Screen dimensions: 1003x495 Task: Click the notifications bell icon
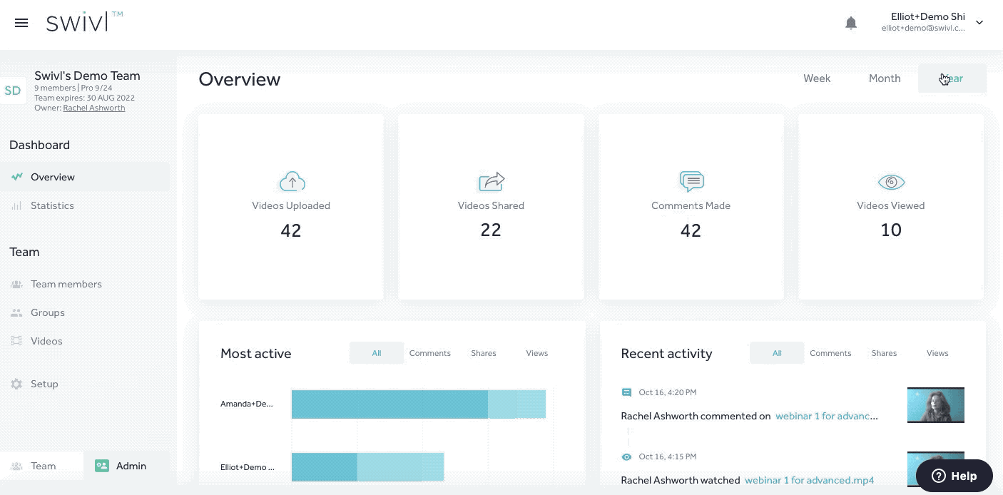(x=850, y=23)
